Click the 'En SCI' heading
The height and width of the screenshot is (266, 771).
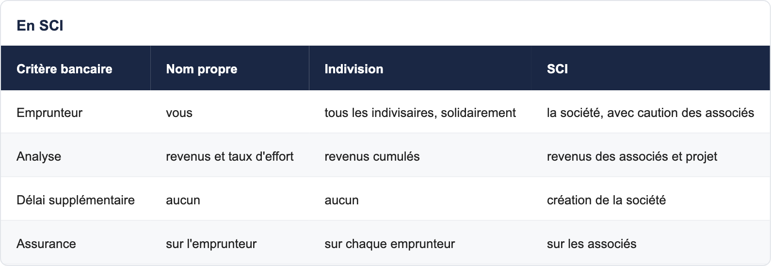(x=40, y=25)
